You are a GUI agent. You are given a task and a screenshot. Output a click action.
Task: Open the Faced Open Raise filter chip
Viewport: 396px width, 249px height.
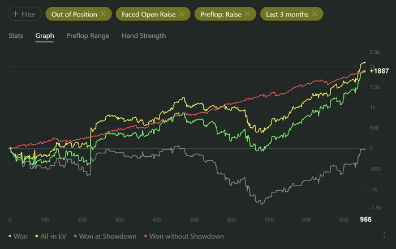(148, 14)
